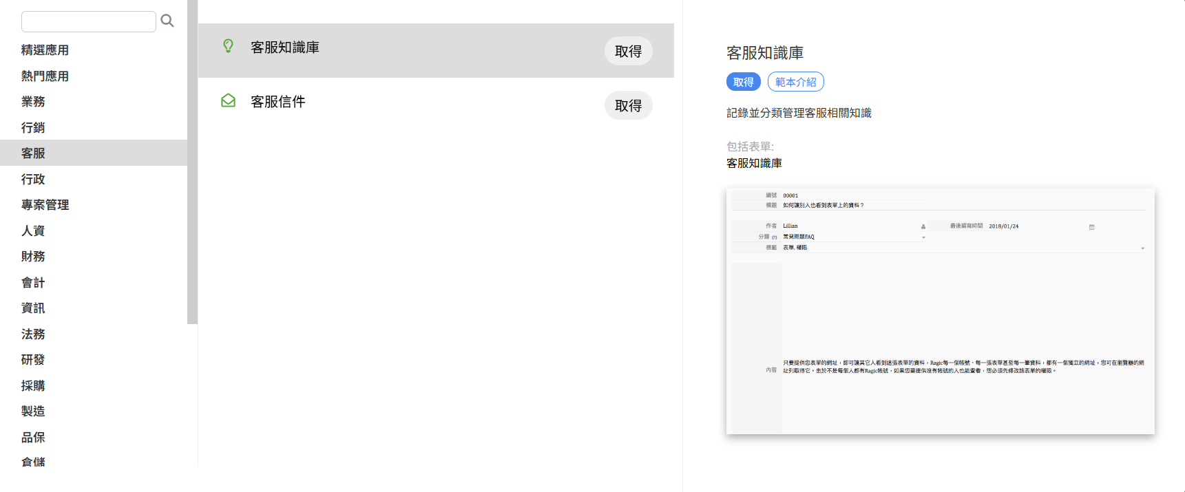The width and height of the screenshot is (1185, 492).
Task: Click the 客服知識庫 form preview thumbnail
Action: pyautogui.click(x=940, y=311)
